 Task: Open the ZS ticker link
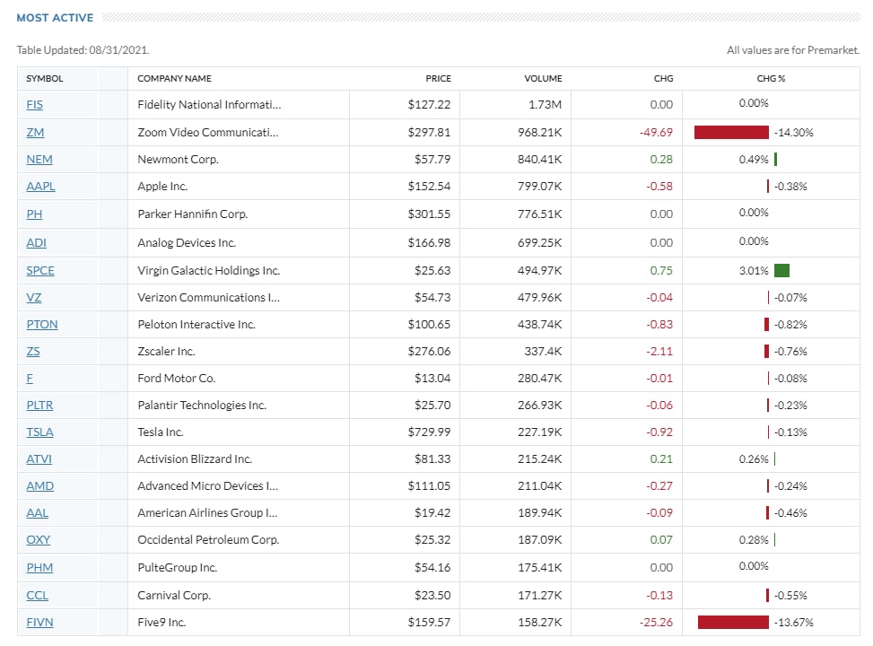(x=33, y=352)
